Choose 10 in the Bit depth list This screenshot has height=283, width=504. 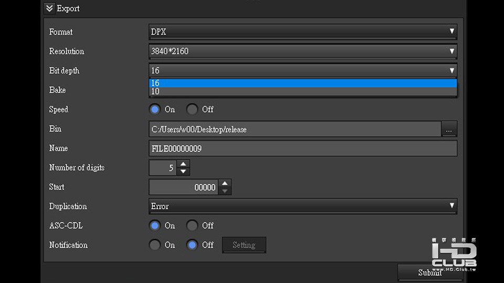click(303, 92)
